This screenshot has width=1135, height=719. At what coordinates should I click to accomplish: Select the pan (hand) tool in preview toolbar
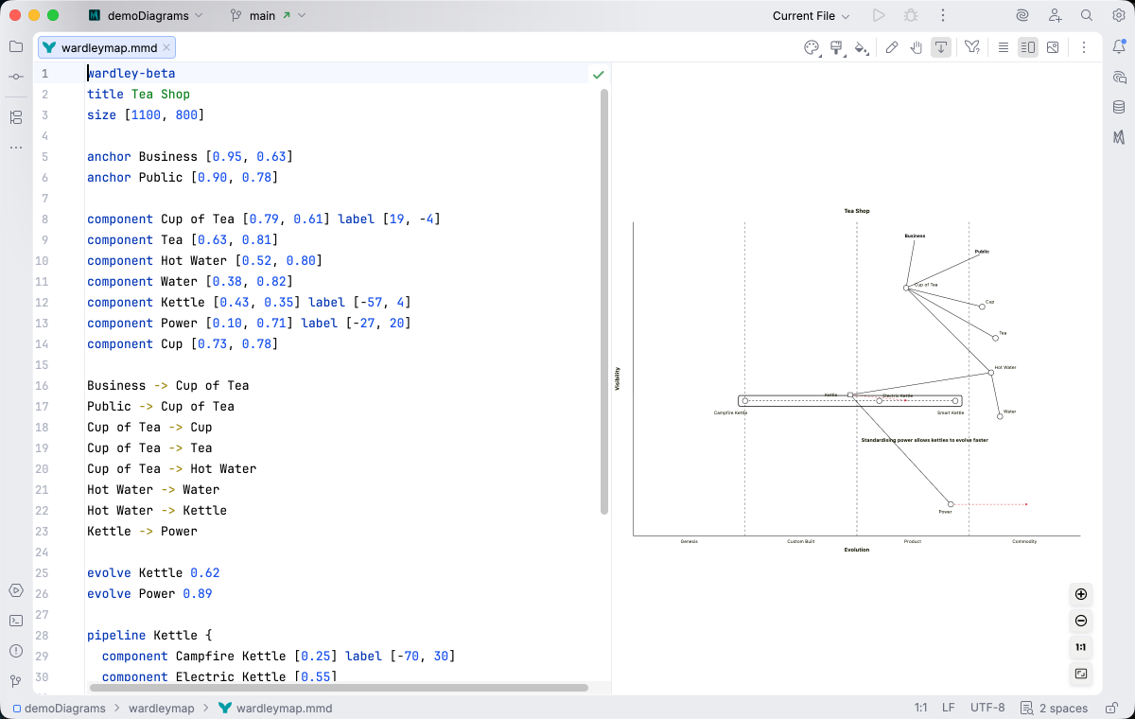pyautogui.click(x=916, y=47)
